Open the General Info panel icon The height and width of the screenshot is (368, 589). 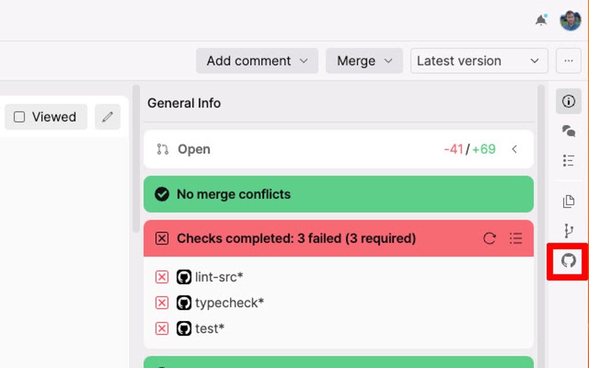coord(568,102)
